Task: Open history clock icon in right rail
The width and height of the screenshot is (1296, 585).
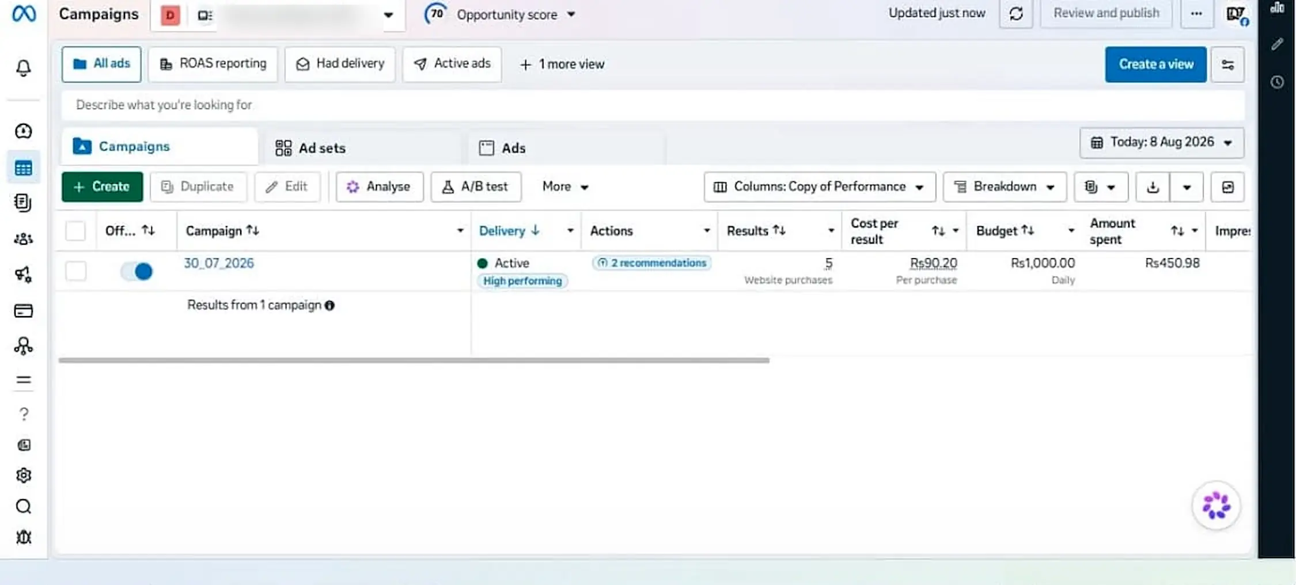Action: coord(1277,82)
